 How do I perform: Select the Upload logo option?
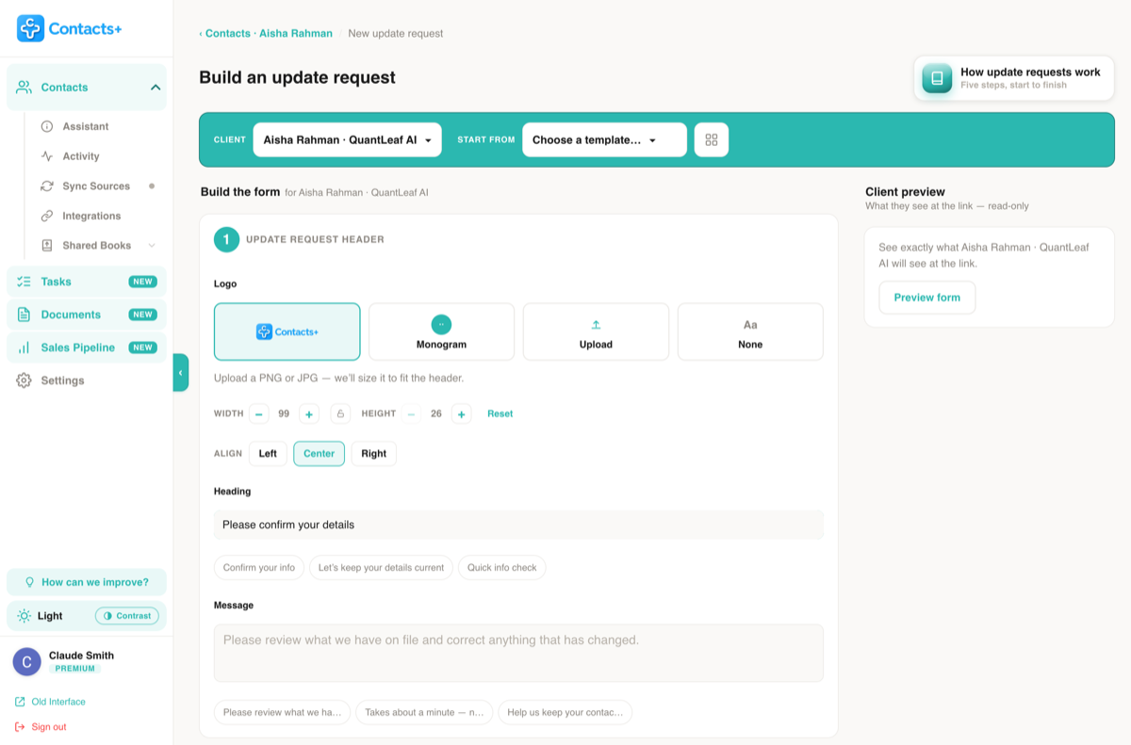(596, 332)
